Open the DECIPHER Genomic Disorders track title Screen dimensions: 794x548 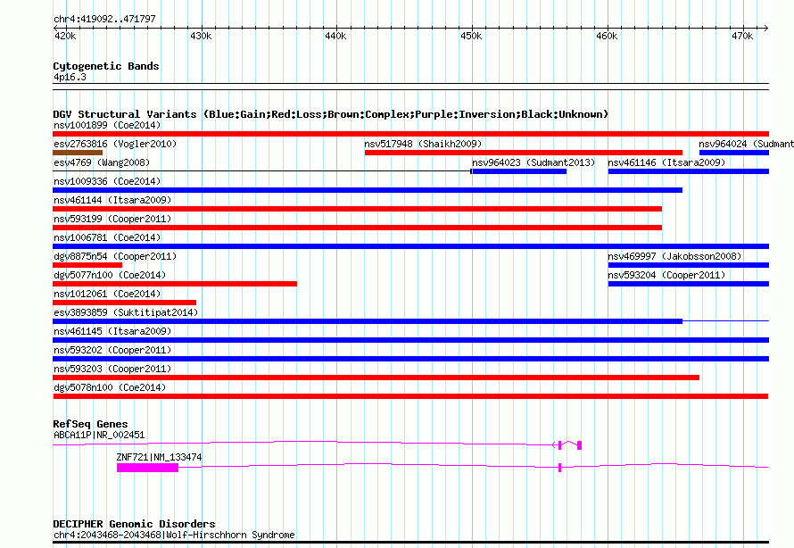tap(134, 524)
